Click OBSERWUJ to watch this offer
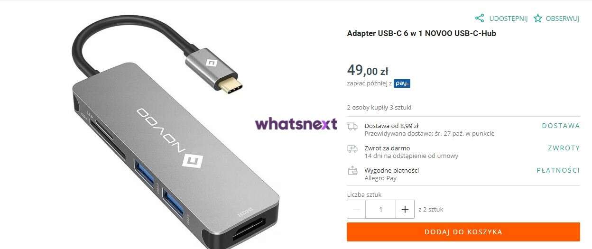The height and width of the screenshot is (249, 592). tap(563, 19)
